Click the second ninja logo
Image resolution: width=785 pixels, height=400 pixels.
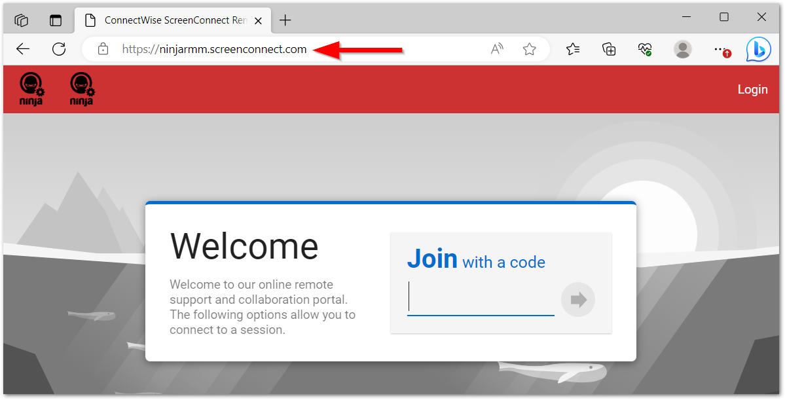(x=82, y=89)
